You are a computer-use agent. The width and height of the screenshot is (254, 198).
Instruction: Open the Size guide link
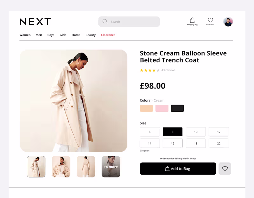coord(144,151)
